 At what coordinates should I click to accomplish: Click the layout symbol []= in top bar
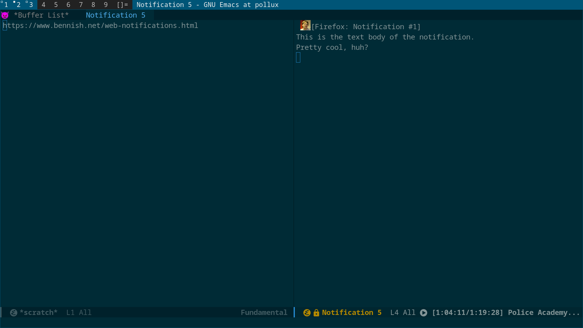tap(122, 5)
